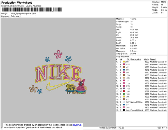Click the 'Colorway 1' value
This screenshot has width=168, height=130.
tap(16, 16)
